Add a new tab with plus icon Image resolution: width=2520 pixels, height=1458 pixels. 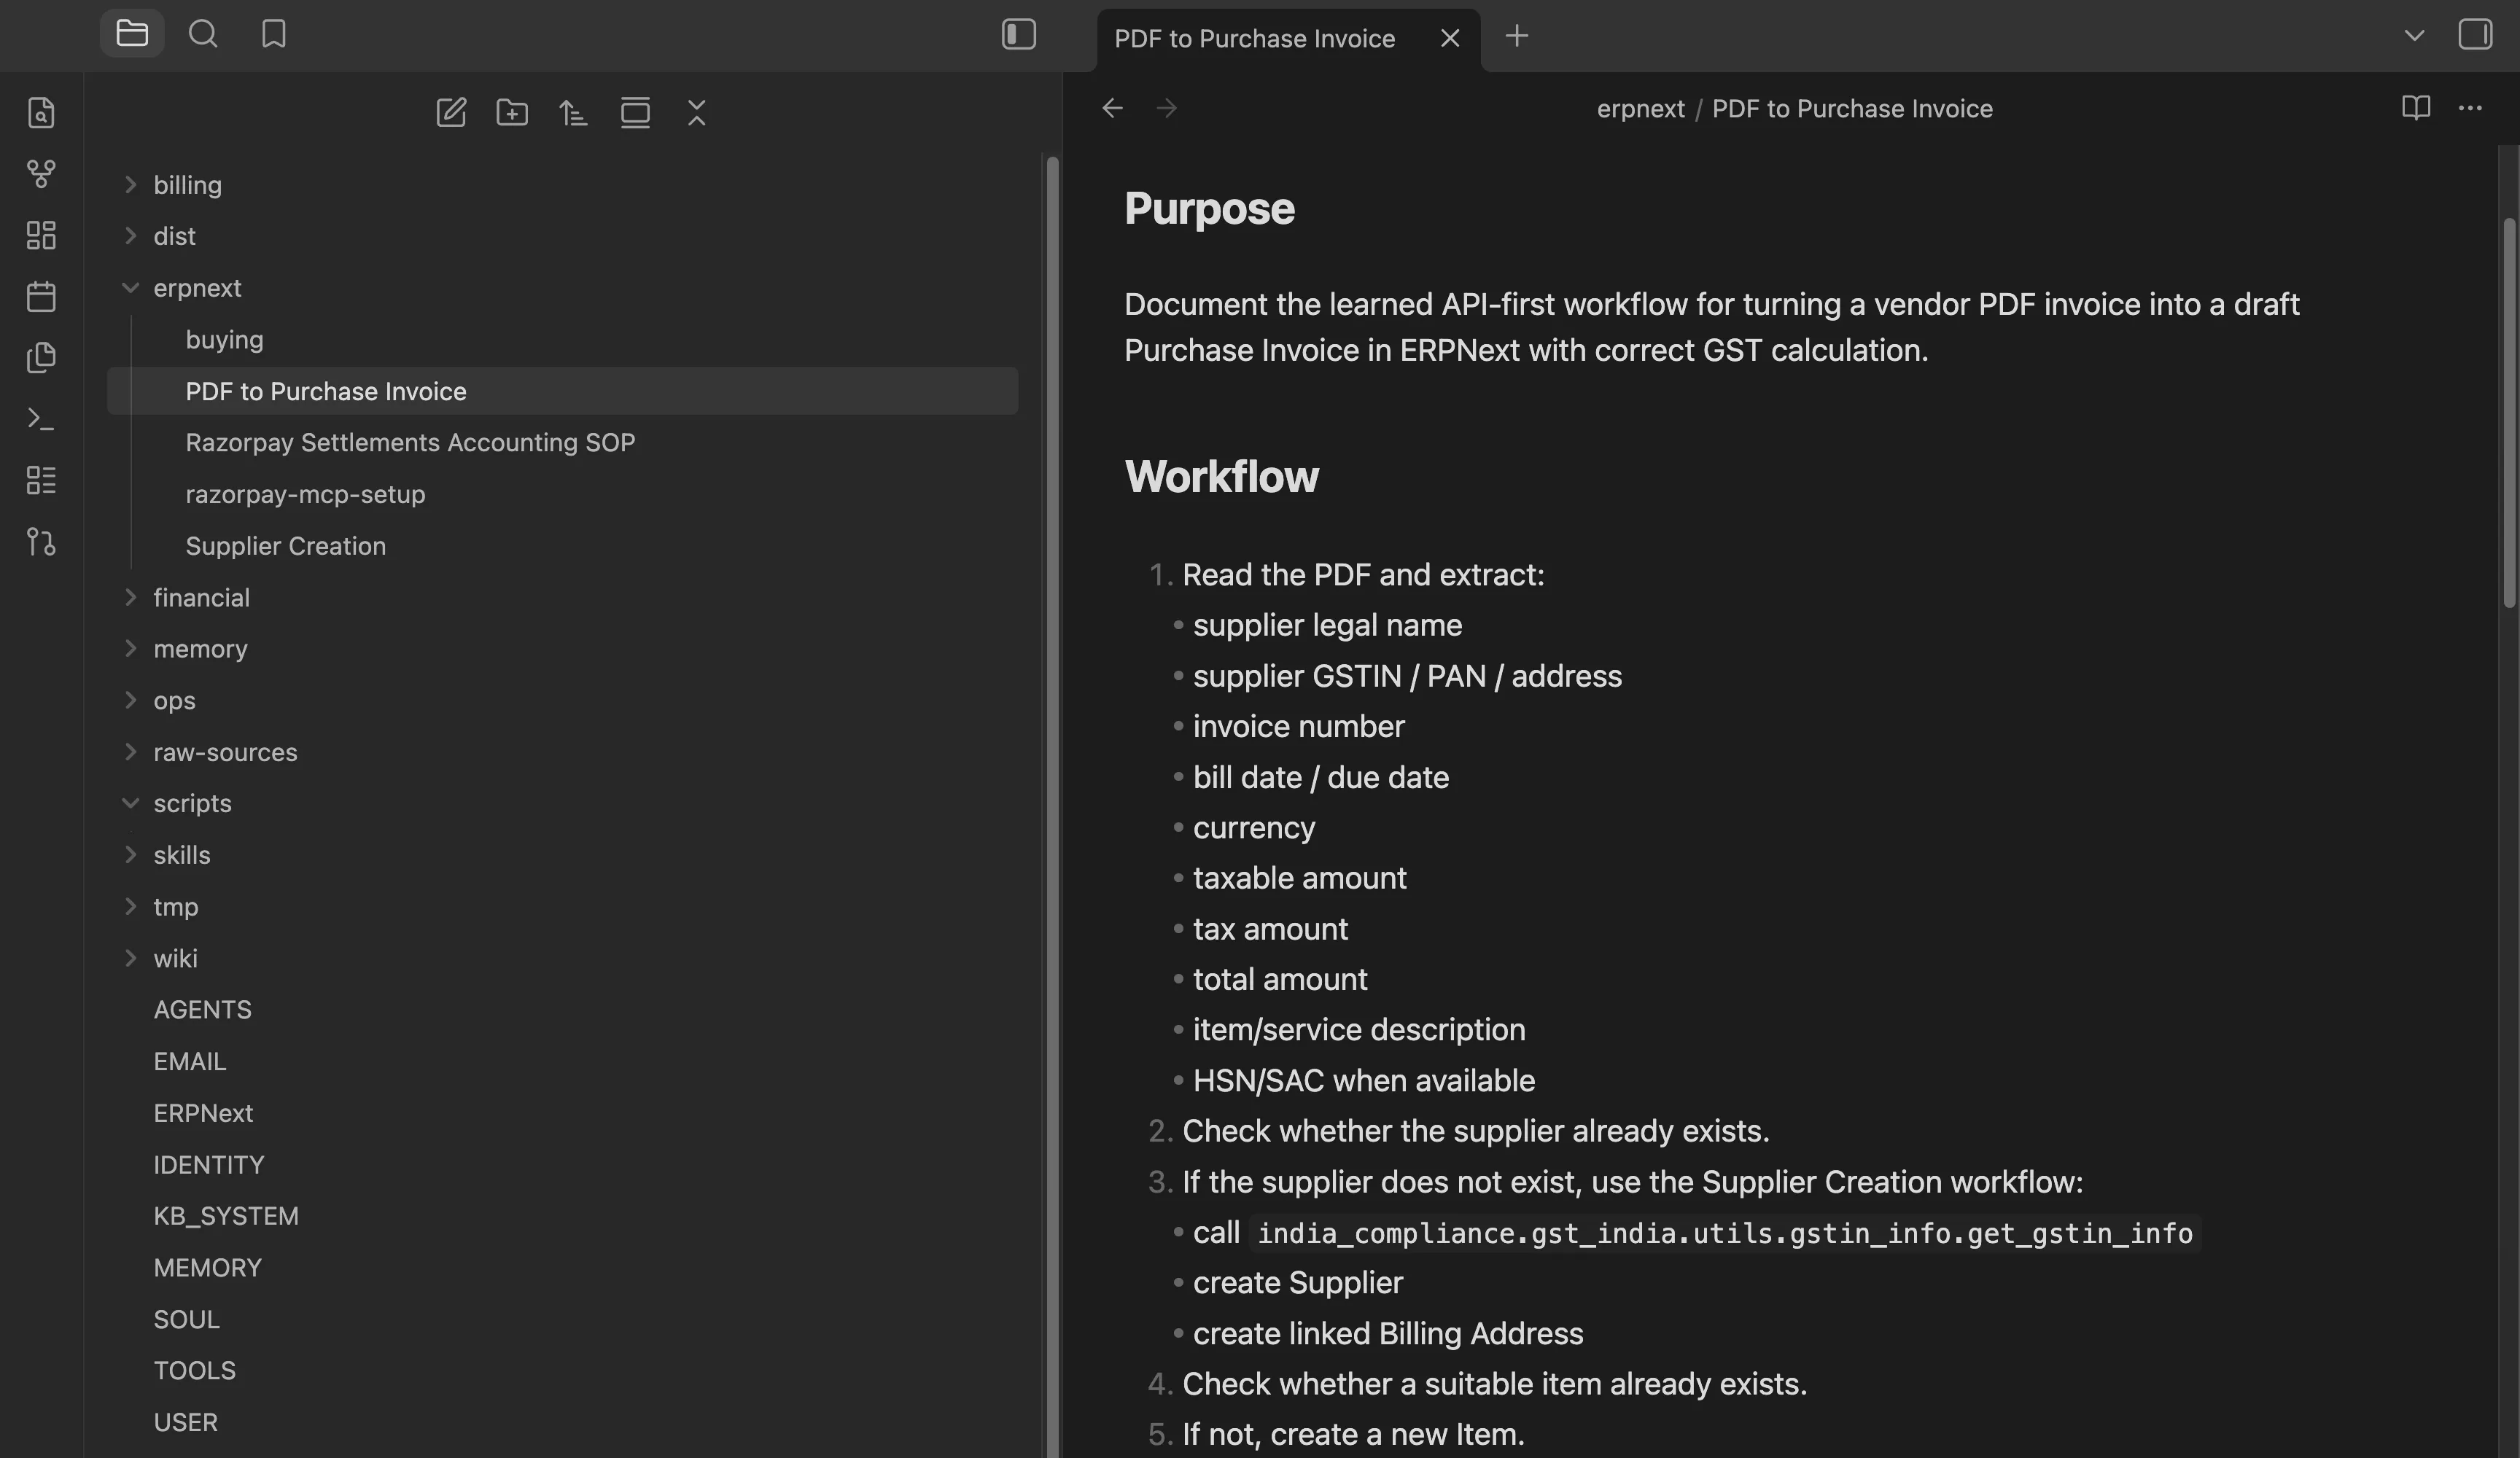1517,36
